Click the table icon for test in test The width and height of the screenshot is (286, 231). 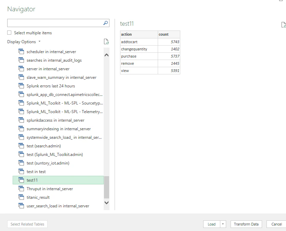[x=21, y=172]
